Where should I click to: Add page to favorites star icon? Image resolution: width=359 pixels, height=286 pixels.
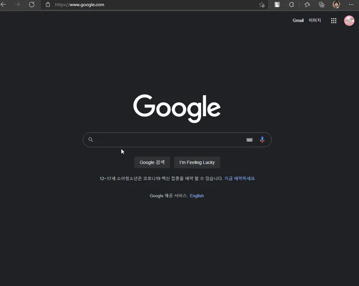tap(262, 5)
